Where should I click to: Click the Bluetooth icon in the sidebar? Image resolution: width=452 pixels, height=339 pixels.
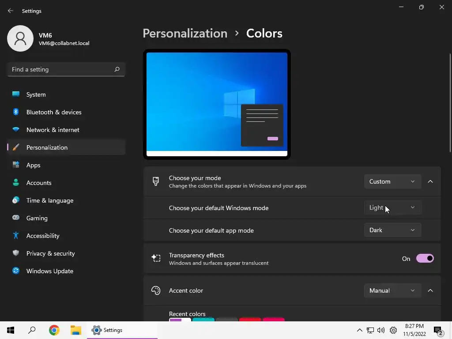point(16,112)
